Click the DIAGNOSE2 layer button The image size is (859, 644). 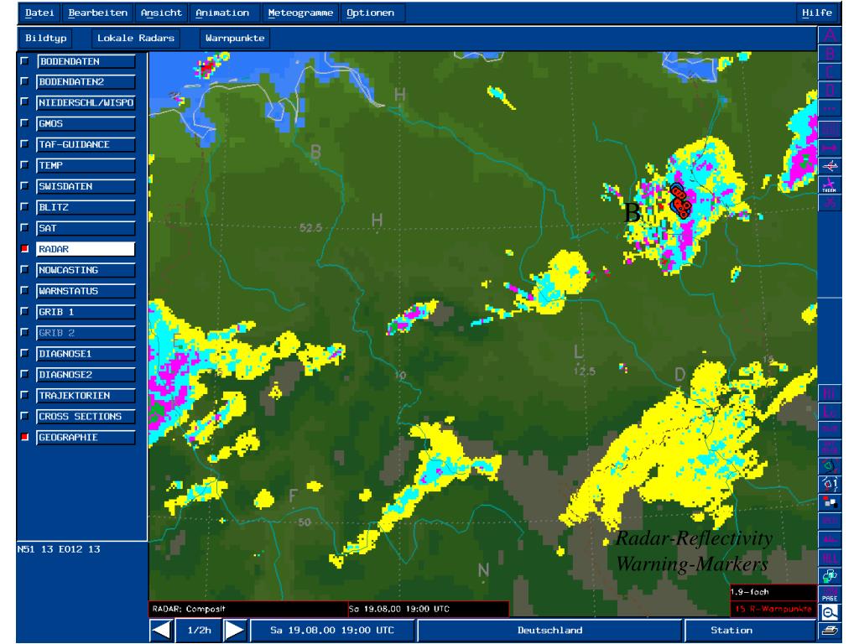(x=86, y=375)
